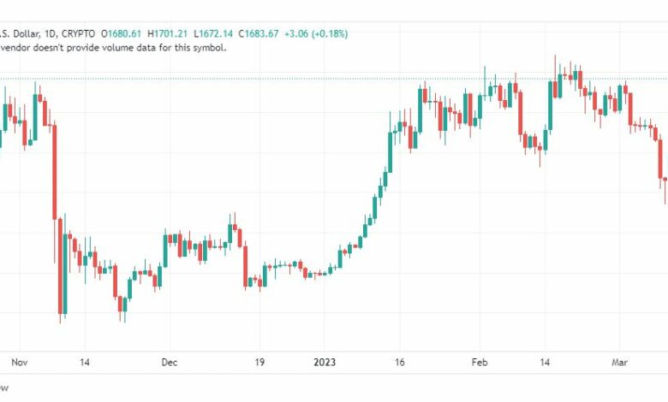Click the 'S. Dollar, 1D, CRYPTO' legend title
This screenshot has width=668, height=402.
[x=47, y=33]
